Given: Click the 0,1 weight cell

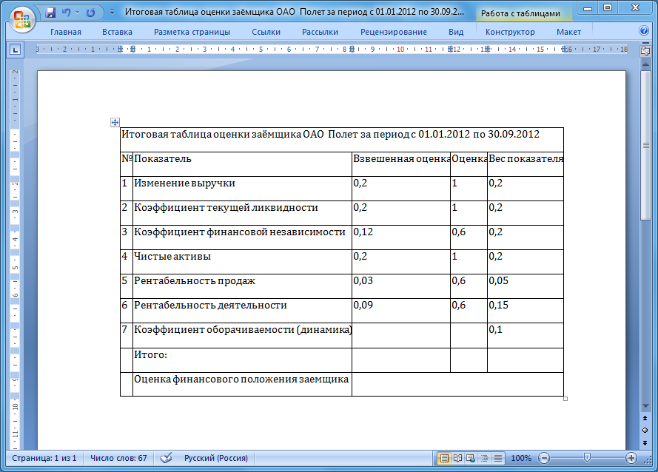Looking at the screenshot, I should [x=526, y=335].
